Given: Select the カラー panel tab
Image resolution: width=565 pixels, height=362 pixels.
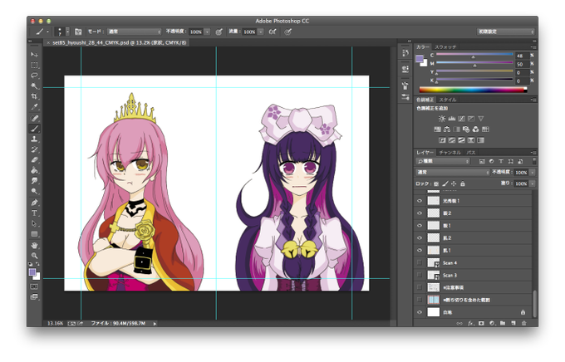Looking at the screenshot, I should (423, 46).
